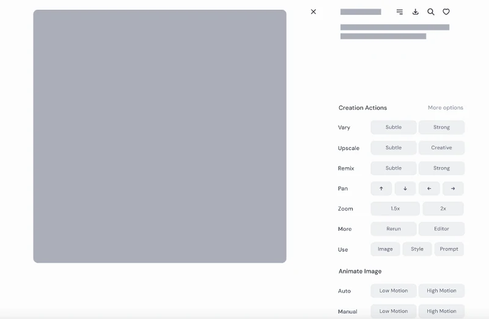Use as Image reference

[385, 249]
